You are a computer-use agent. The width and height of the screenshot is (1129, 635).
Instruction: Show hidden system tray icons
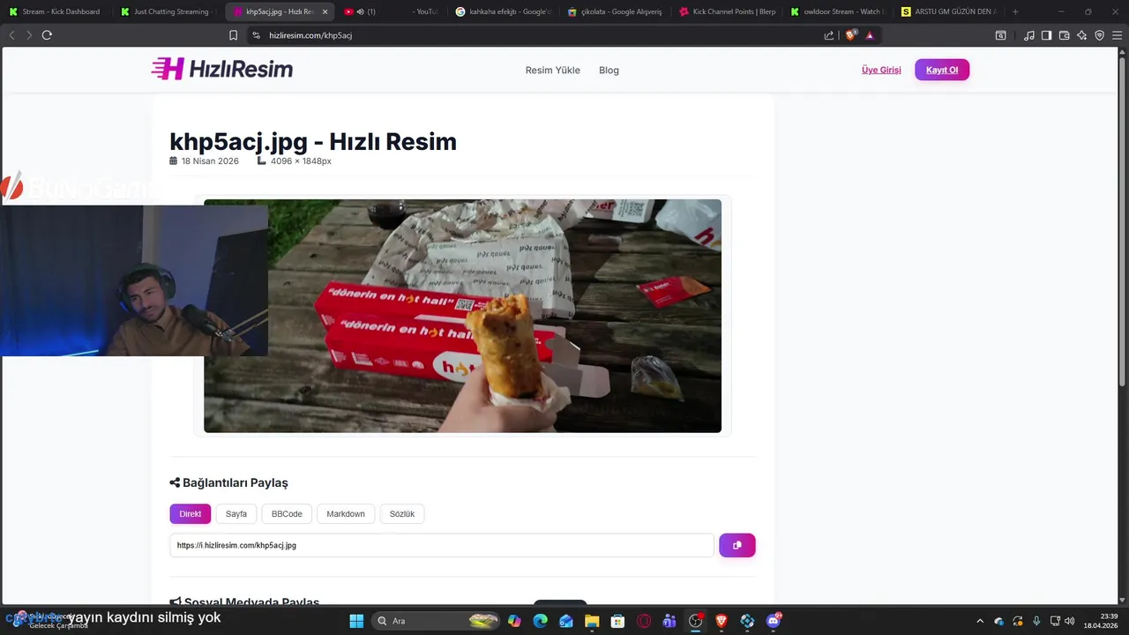click(x=979, y=621)
